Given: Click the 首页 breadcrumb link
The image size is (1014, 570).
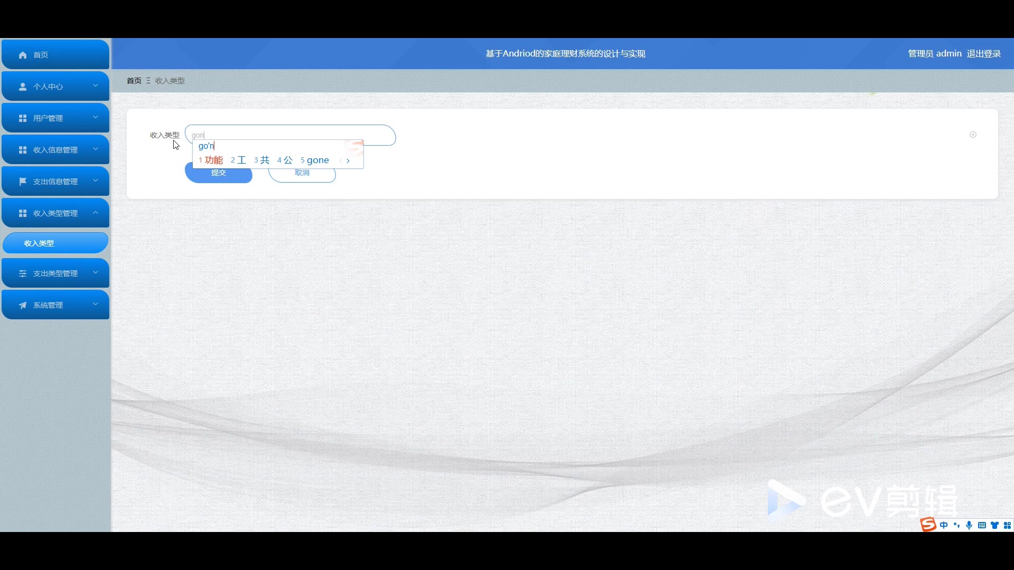Looking at the screenshot, I should (134, 81).
